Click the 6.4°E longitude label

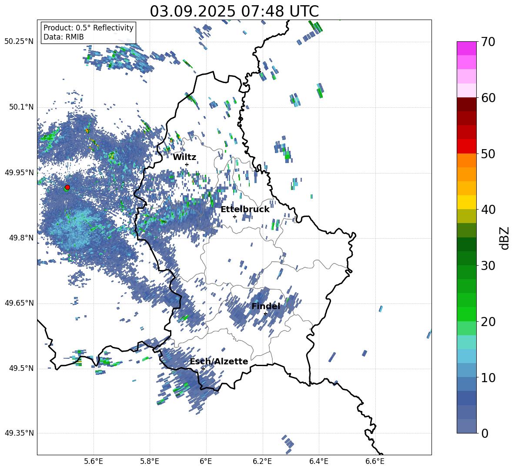point(318,461)
